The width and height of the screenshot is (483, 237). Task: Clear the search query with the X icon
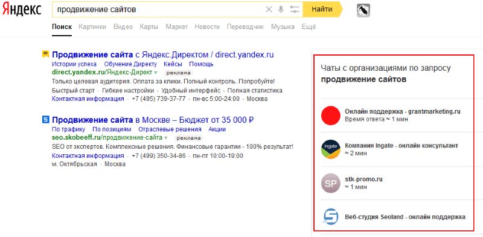(x=269, y=10)
